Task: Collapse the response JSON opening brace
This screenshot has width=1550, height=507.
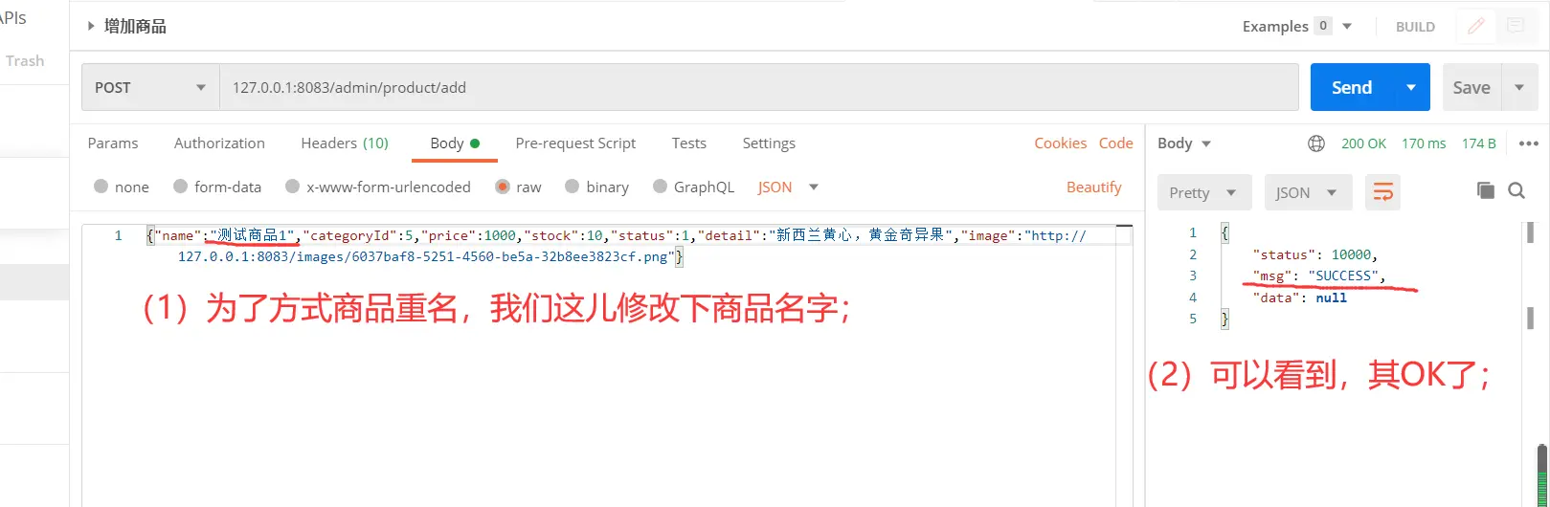Action: point(1224,232)
